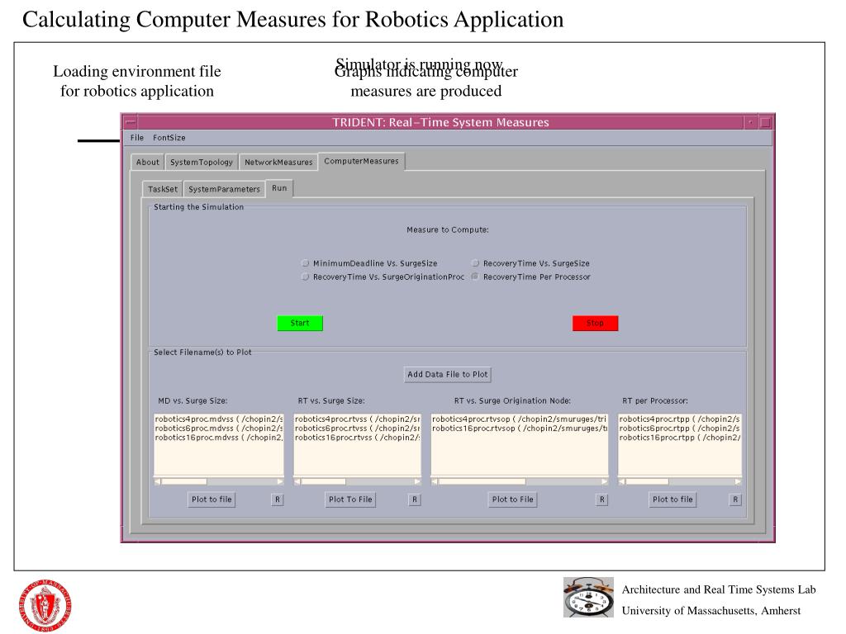Select robotics6proc.rtvss file entry

(x=357, y=428)
